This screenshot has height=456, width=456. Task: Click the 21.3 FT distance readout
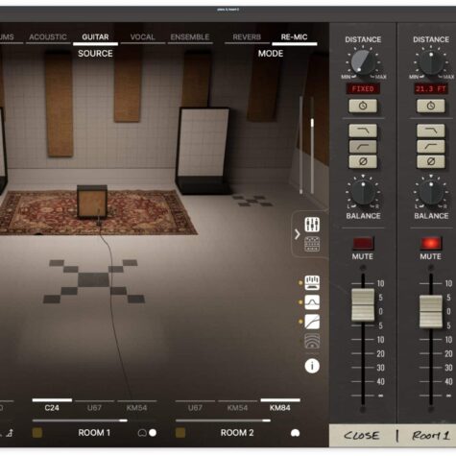pos(431,89)
